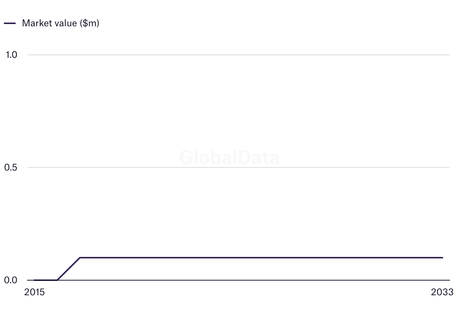This screenshot has height=314, width=459.
Task: Click the 0.0 y-axis label
Action: [11, 280]
